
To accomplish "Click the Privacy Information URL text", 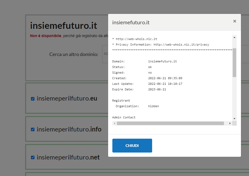I will click(x=181, y=45).
